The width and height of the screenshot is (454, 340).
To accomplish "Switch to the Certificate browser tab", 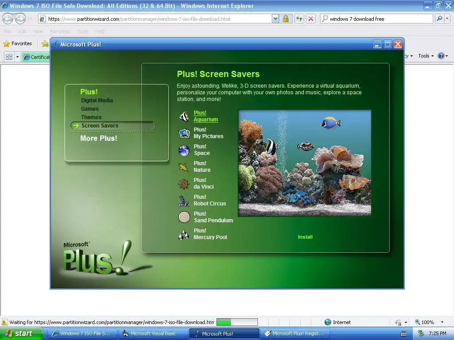I will coord(36,57).
